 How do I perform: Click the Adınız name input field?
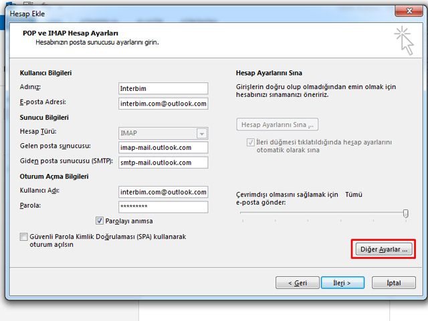click(x=163, y=88)
